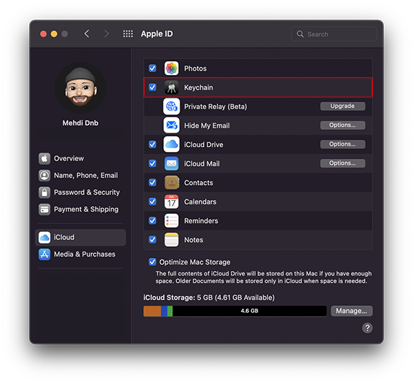Toggle Optimize Mac Storage checkbox

click(x=153, y=262)
